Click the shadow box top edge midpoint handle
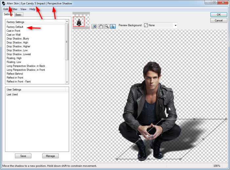 tap(194, 119)
